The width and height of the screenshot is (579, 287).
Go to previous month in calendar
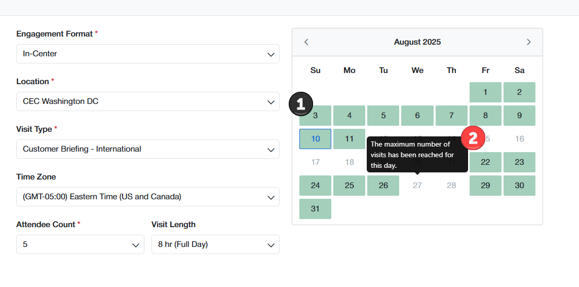306,42
